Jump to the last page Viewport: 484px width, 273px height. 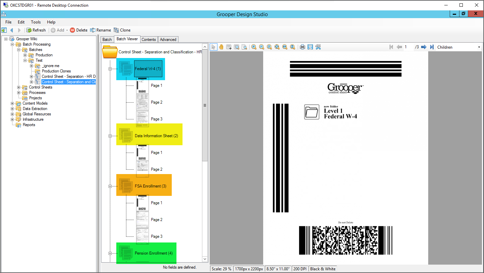click(x=432, y=47)
